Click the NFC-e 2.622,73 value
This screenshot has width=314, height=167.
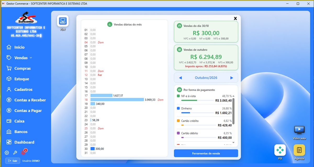point(187,63)
